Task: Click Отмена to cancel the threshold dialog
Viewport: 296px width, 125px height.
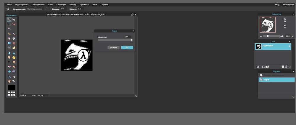Action: [114, 47]
